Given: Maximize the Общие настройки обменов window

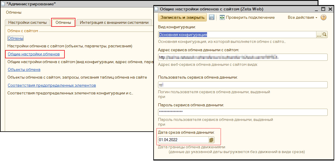Looking at the screenshot, I should pos(323,9).
